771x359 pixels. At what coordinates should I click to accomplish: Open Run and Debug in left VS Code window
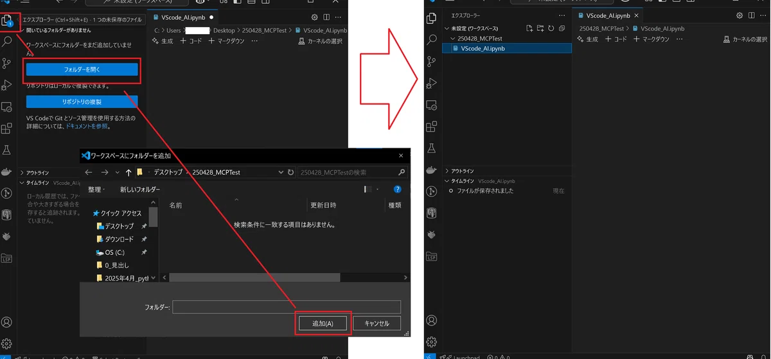click(x=8, y=84)
